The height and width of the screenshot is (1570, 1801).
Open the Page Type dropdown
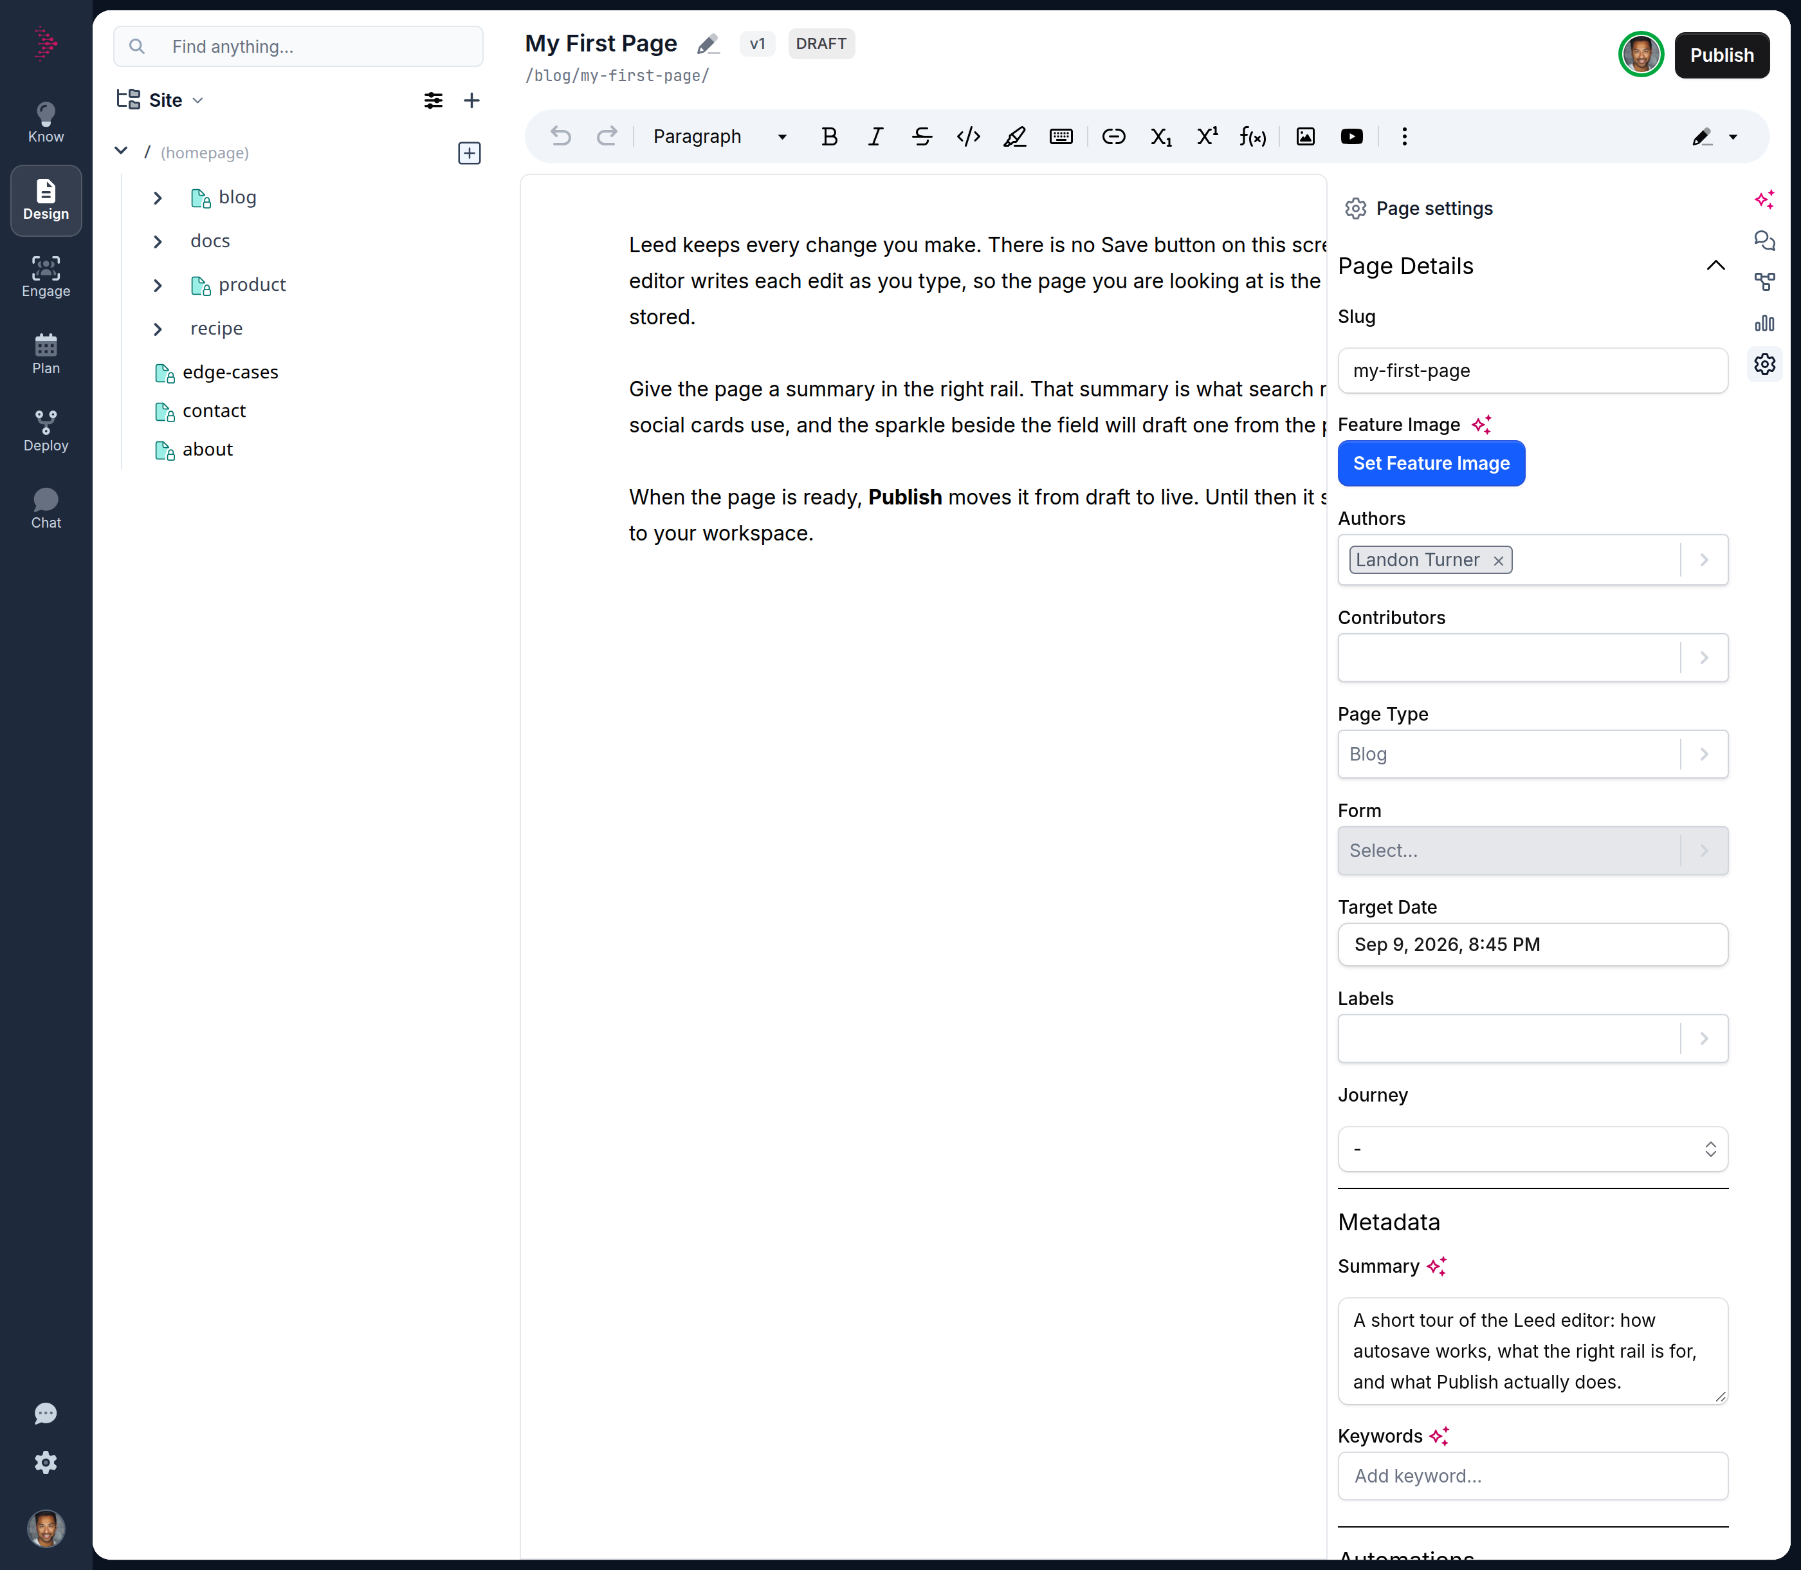(1704, 754)
